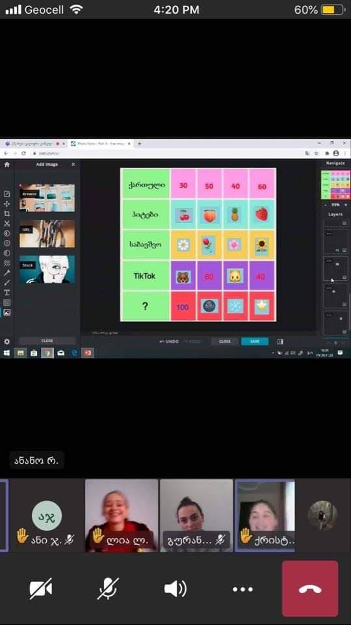
Task: Click the star emoji cell
Action: click(262, 306)
